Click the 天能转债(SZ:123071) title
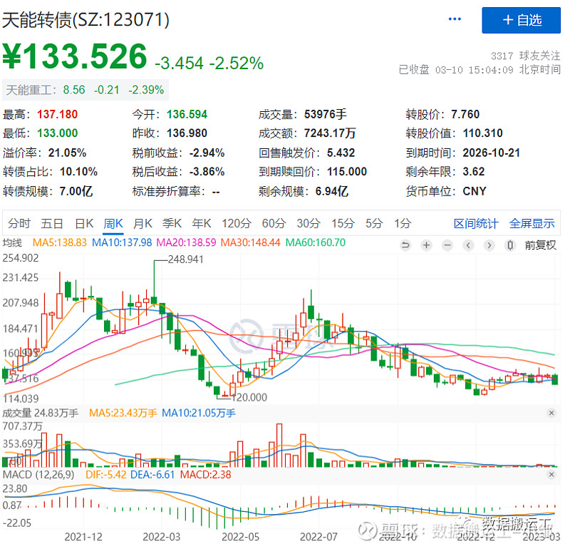Viewport: 570px width, 549px height. pos(85,20)
